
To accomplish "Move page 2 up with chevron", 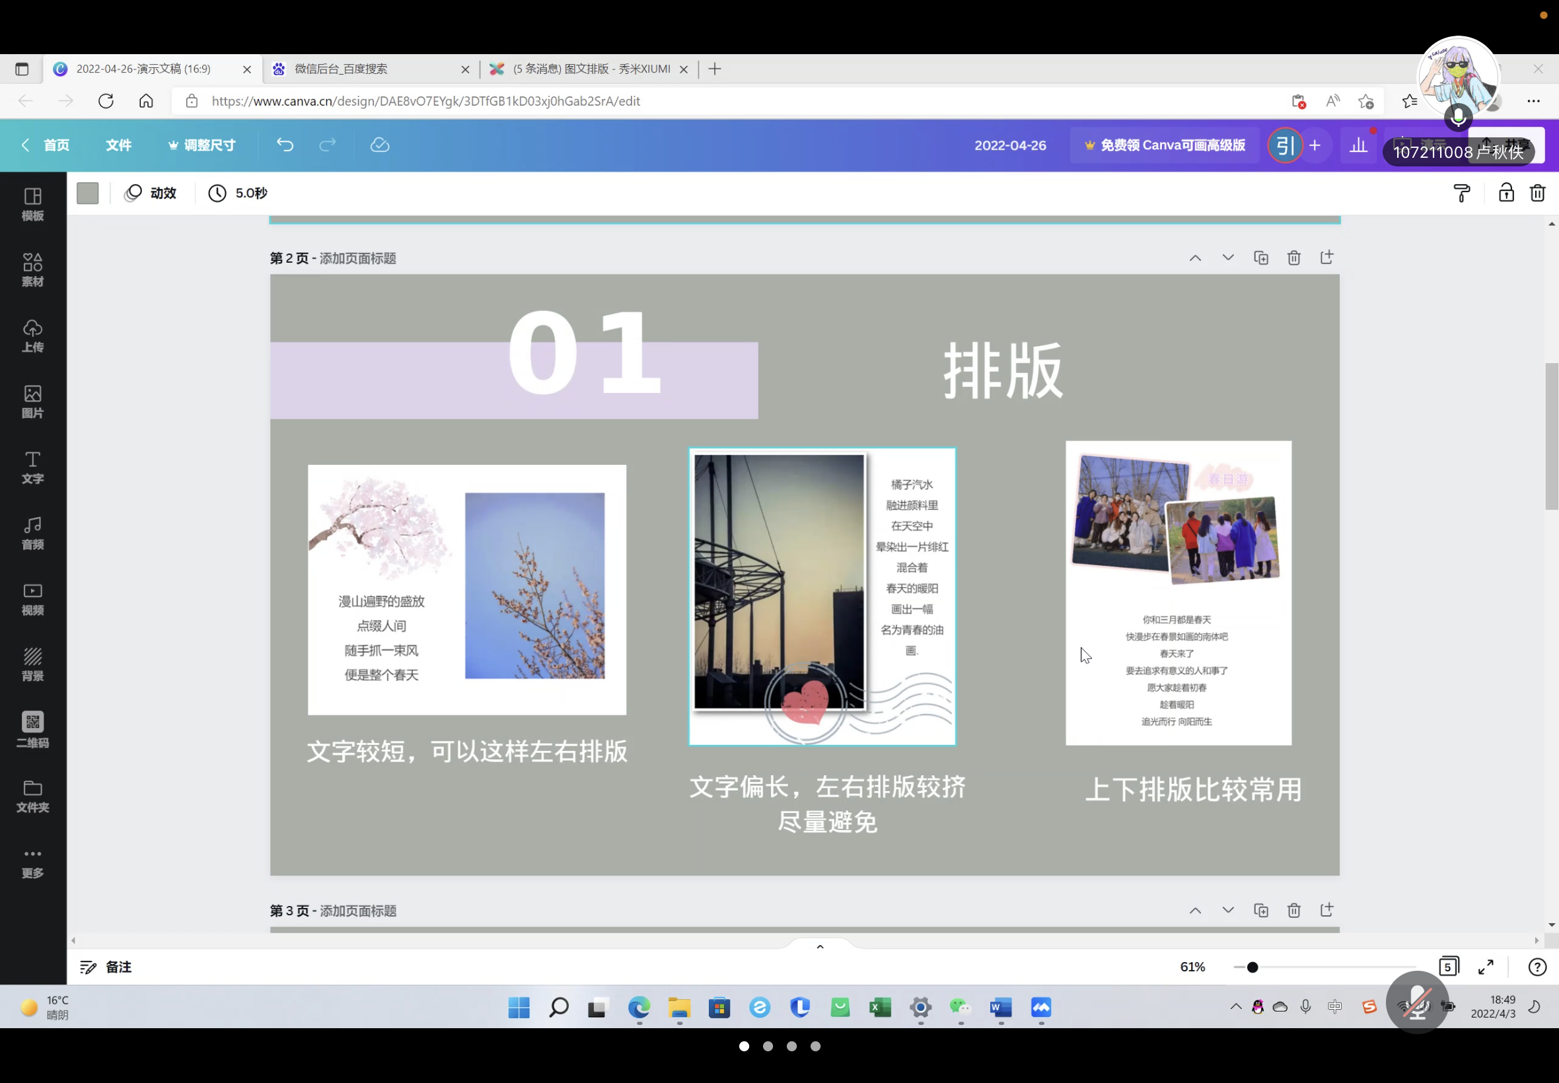I will pos(1194,258).
